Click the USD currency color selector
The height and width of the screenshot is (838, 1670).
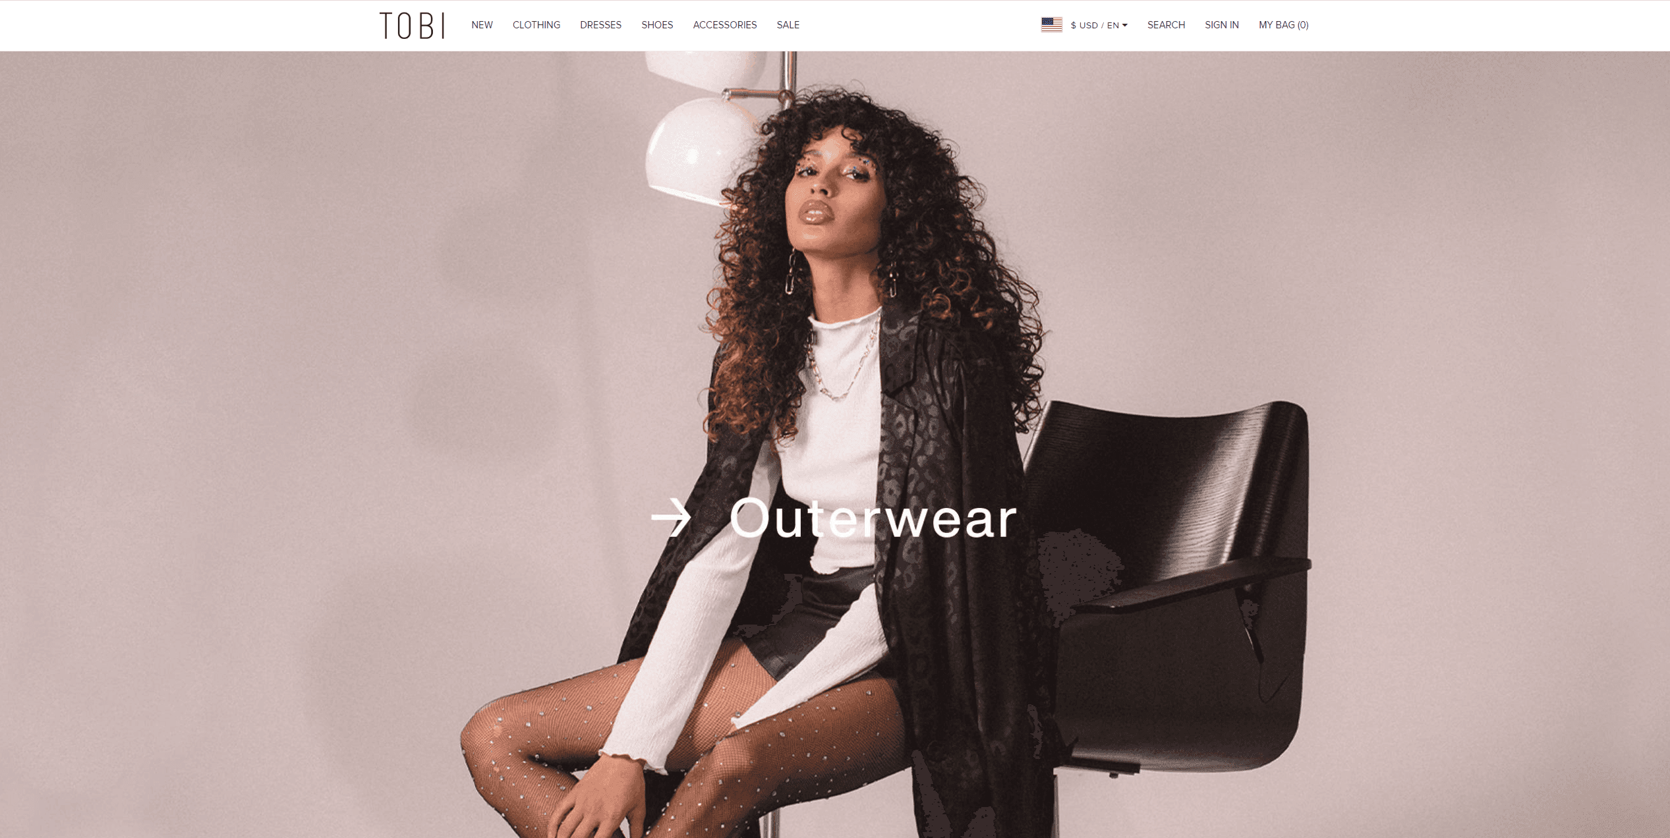pyautogui.click(x=1084, y=24)
